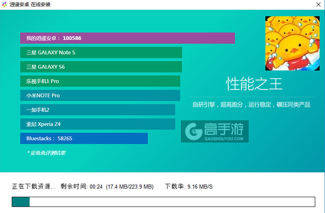325x213 pixels.
Task: Click the yellow chicks game icon
Action: (292, 43)
